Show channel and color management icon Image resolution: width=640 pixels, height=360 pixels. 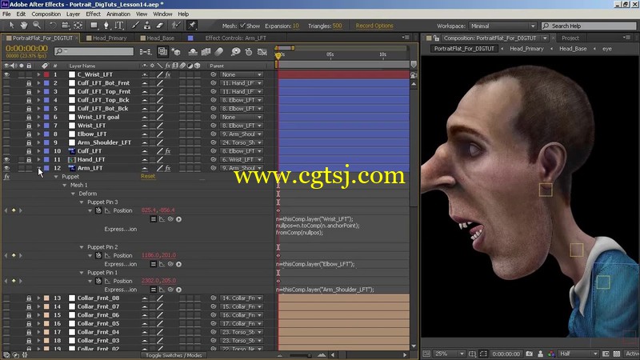[551, 354]
